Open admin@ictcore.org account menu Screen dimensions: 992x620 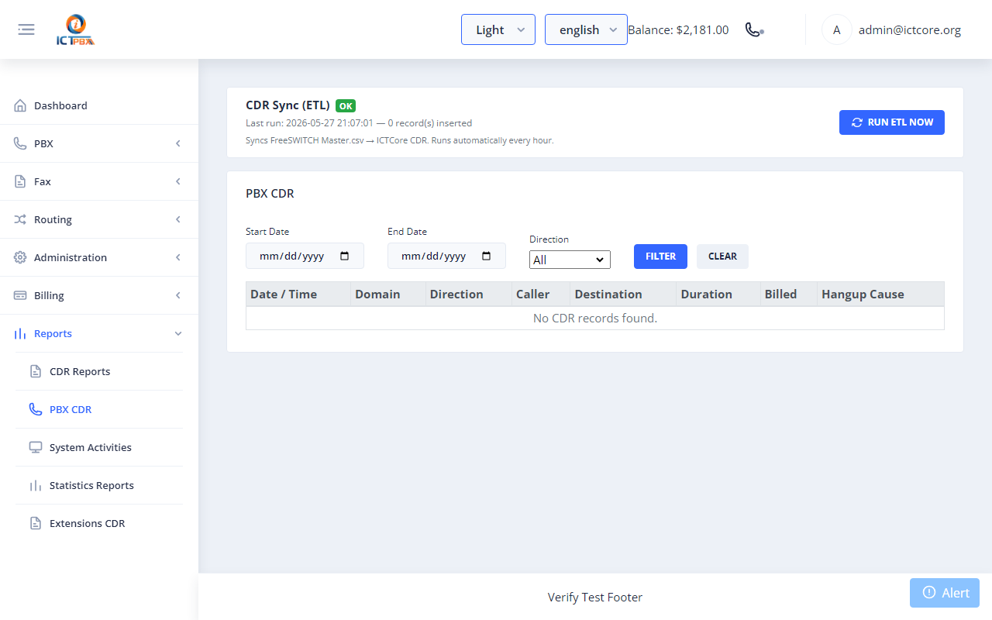click(x=910, y=30)
